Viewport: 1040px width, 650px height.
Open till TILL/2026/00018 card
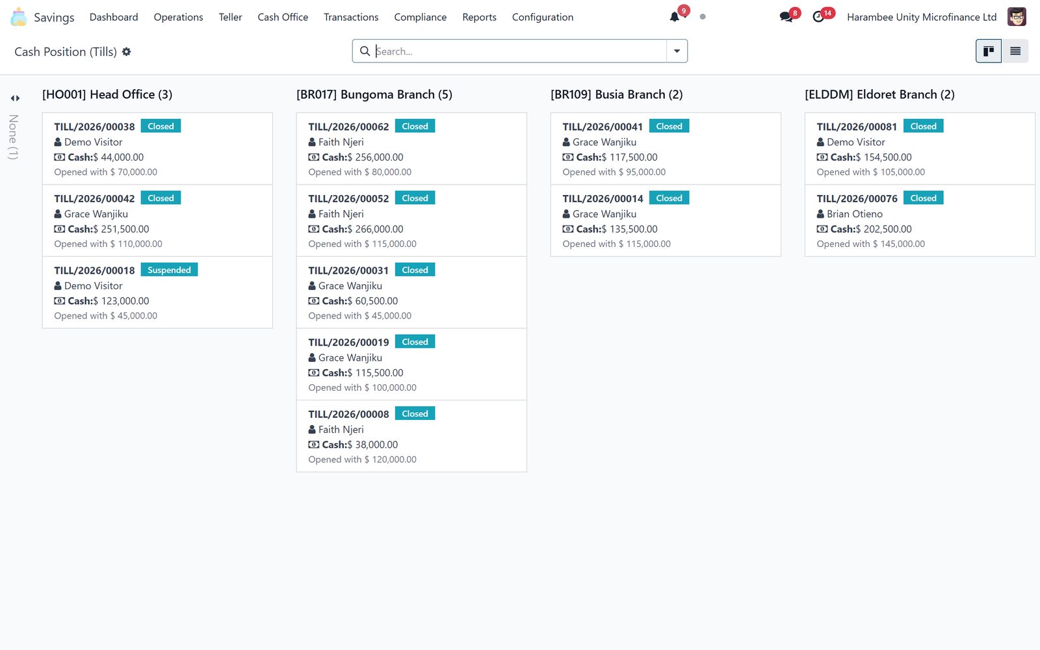(x=157, y=292)
